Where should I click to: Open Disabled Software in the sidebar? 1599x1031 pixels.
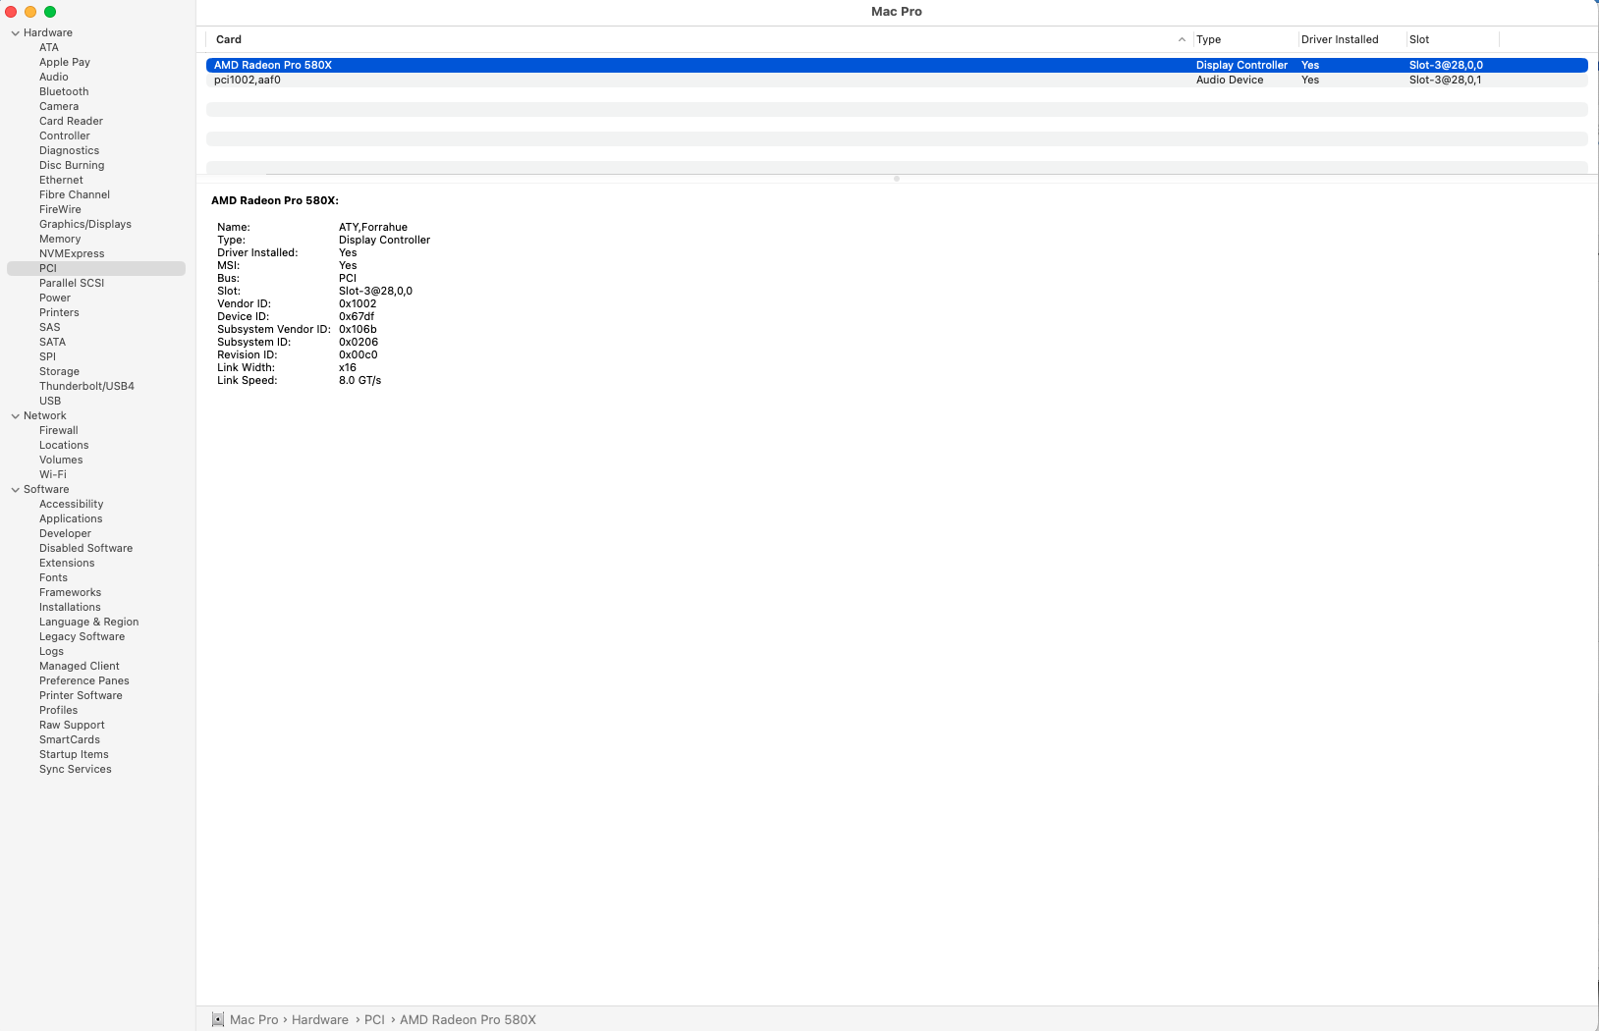pyautogui.click(x=85, y=549)
